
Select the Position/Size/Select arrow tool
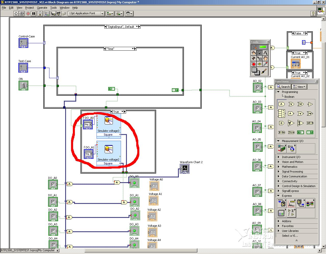click(x=259, y=53)
